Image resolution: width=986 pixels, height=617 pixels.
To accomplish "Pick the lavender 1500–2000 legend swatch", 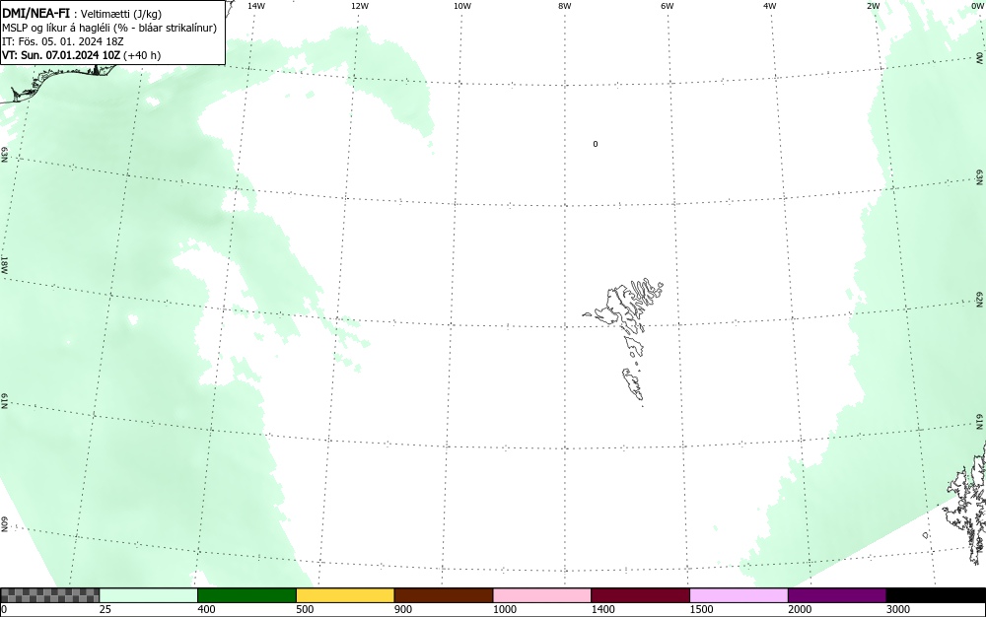I will pyautogui.click(x=739, y=595).
